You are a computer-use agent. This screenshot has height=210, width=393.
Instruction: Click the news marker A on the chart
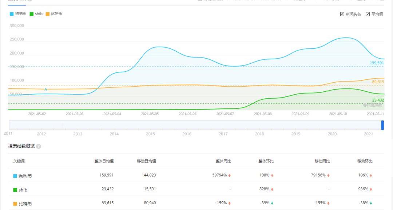(46, 90)
